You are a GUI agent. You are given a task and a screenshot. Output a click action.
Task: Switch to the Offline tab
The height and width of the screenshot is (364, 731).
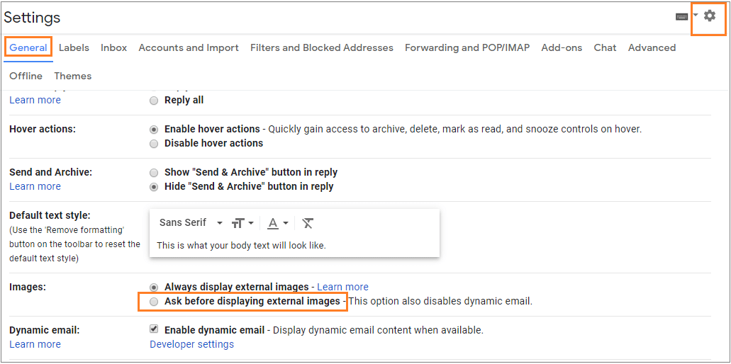26,76
